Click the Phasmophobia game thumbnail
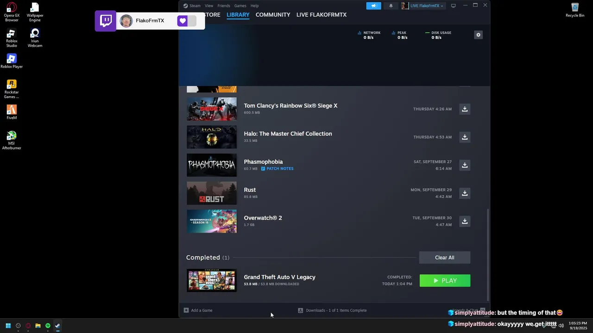593x333 pixels. (212, 165)
